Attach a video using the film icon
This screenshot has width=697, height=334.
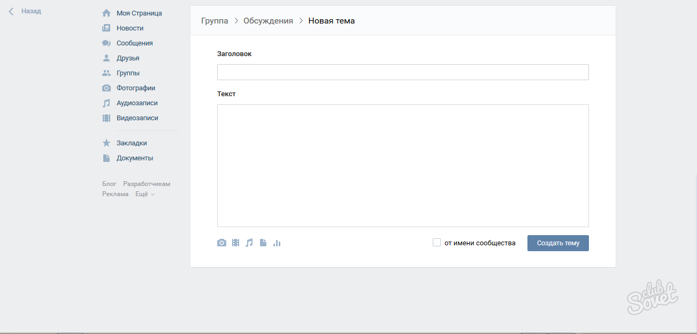[x=235, y=243]
